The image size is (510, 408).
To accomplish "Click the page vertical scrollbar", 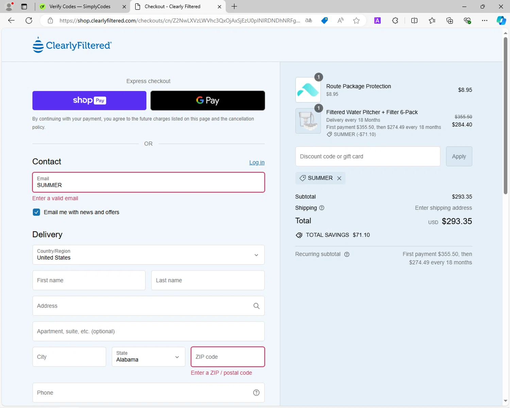I will pos(506,116).
